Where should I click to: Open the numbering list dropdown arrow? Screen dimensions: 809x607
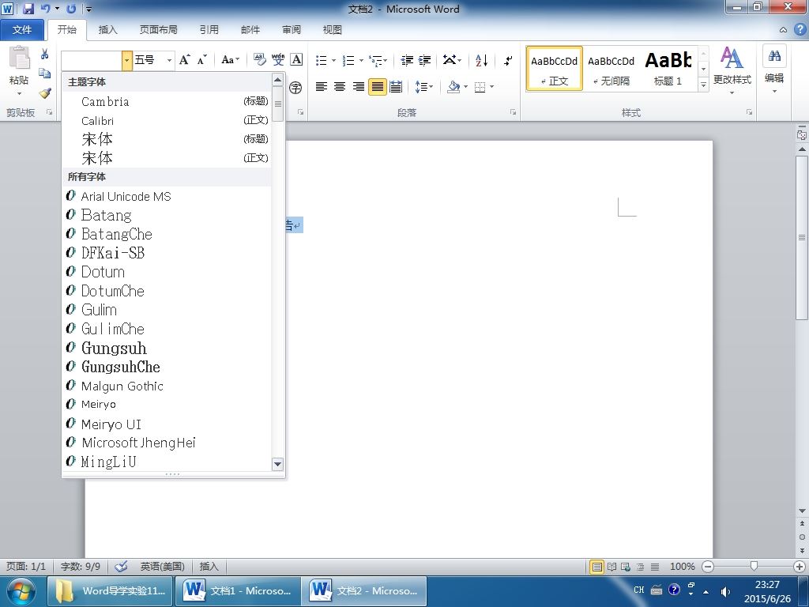[x=361, y=60]
